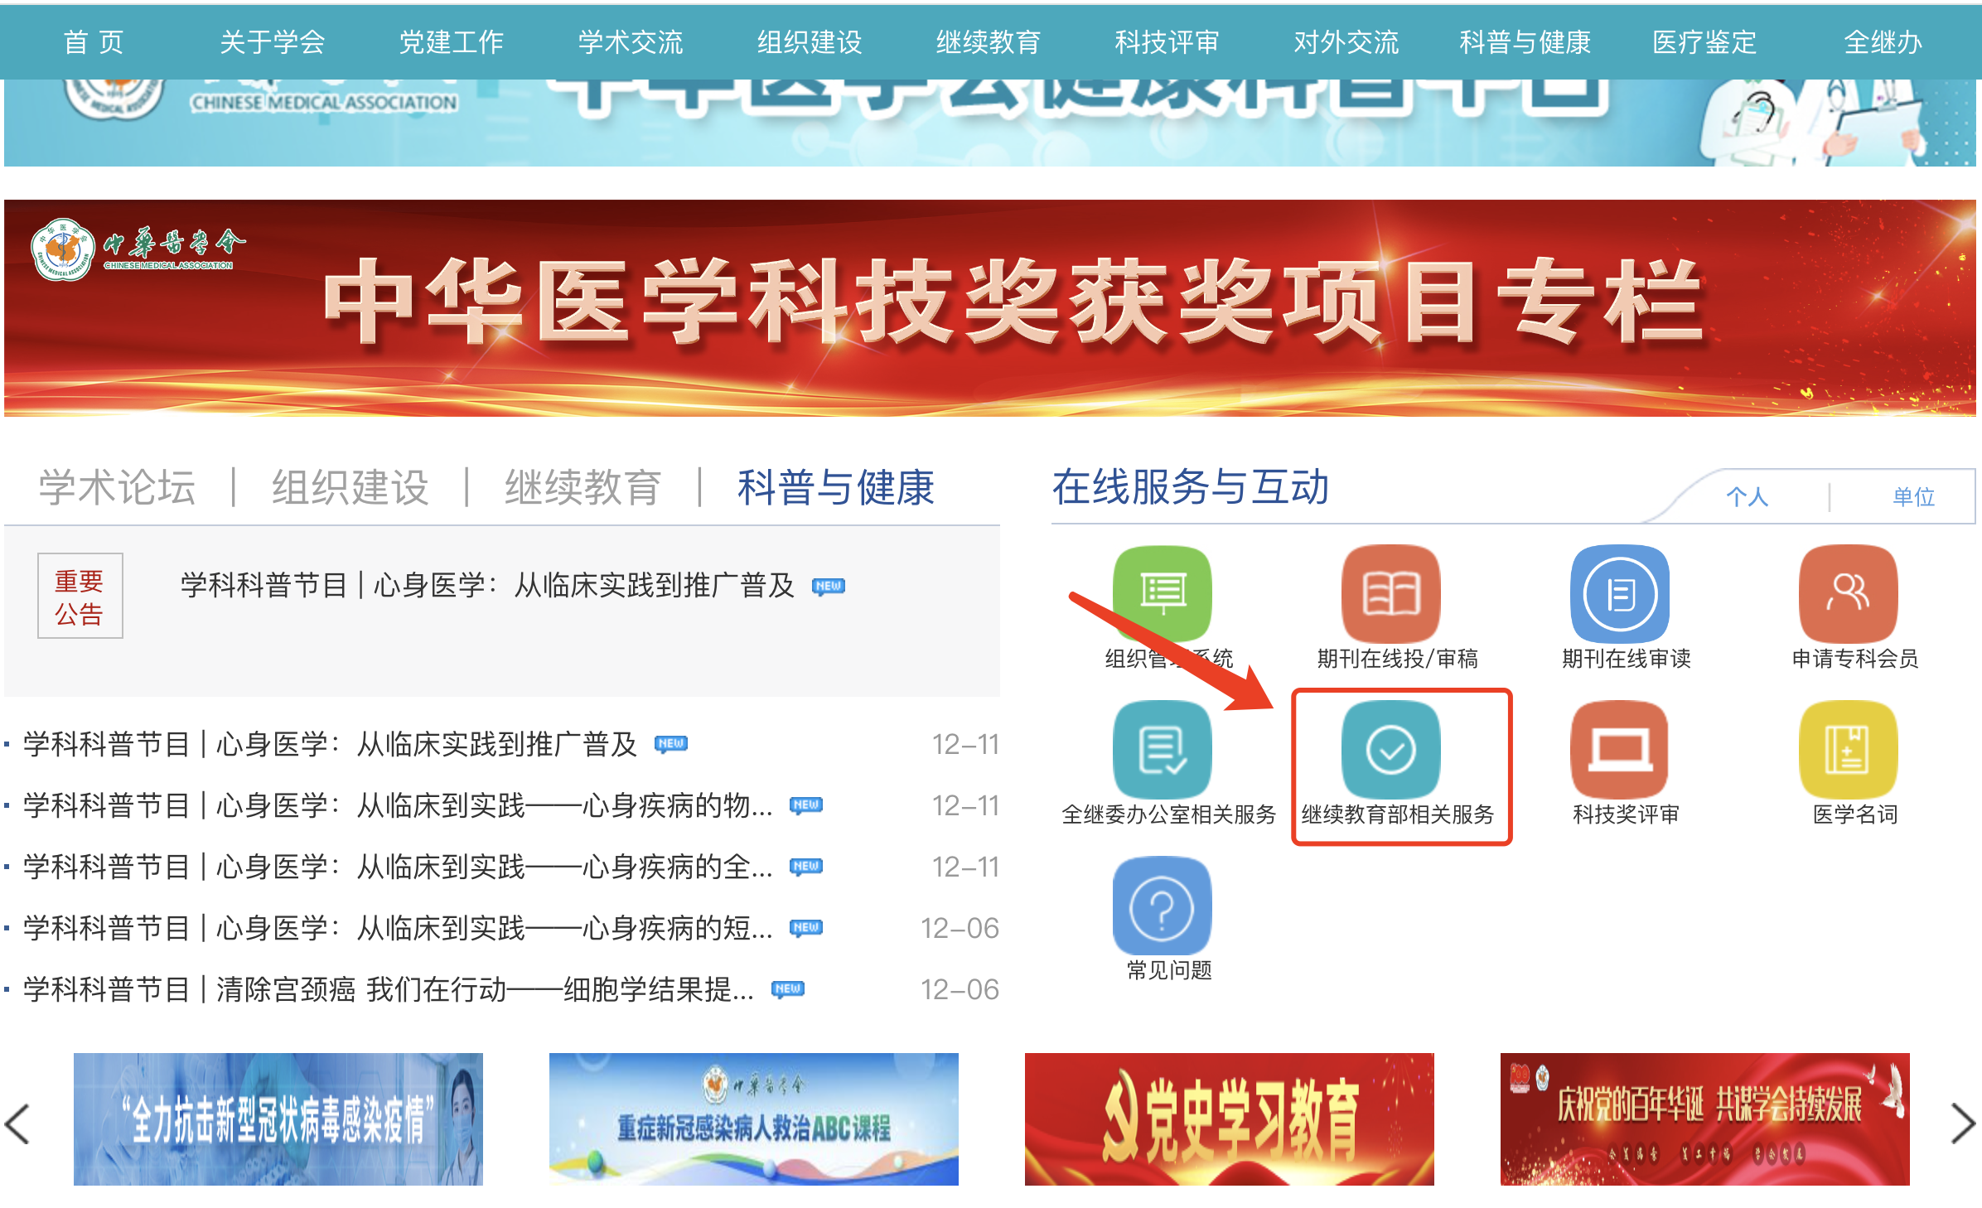Go to 首页 in navigation bar
This screenshot has width=1982, height=1208.
[94, 41]
